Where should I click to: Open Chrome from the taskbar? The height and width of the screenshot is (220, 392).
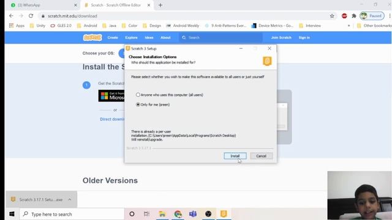[x=178, y=214]
